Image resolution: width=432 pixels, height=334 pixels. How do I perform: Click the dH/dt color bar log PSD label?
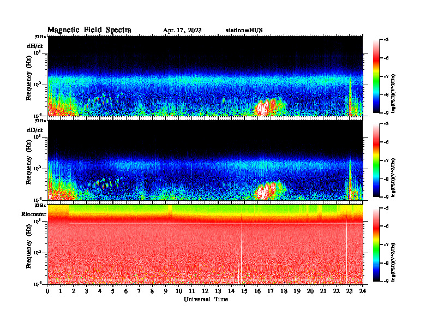(394, 93)
